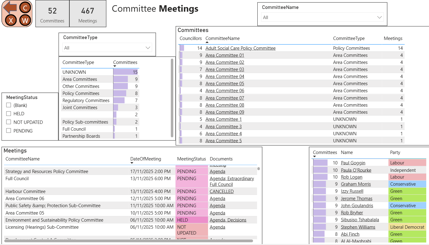Click the round C button icon

pyautogui.click(x=25, y=7)
